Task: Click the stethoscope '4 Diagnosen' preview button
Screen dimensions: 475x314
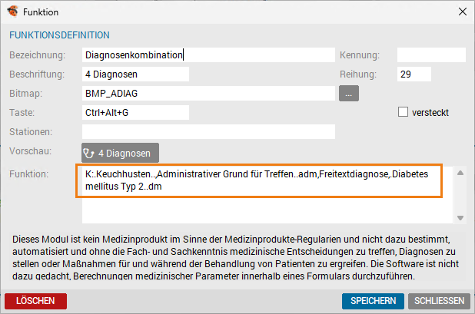Action: click(121, 152)
